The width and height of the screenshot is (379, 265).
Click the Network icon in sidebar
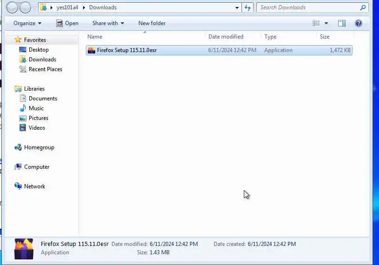18,186
